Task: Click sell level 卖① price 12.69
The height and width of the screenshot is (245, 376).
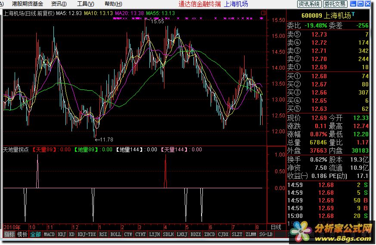Action: point(319,67)
